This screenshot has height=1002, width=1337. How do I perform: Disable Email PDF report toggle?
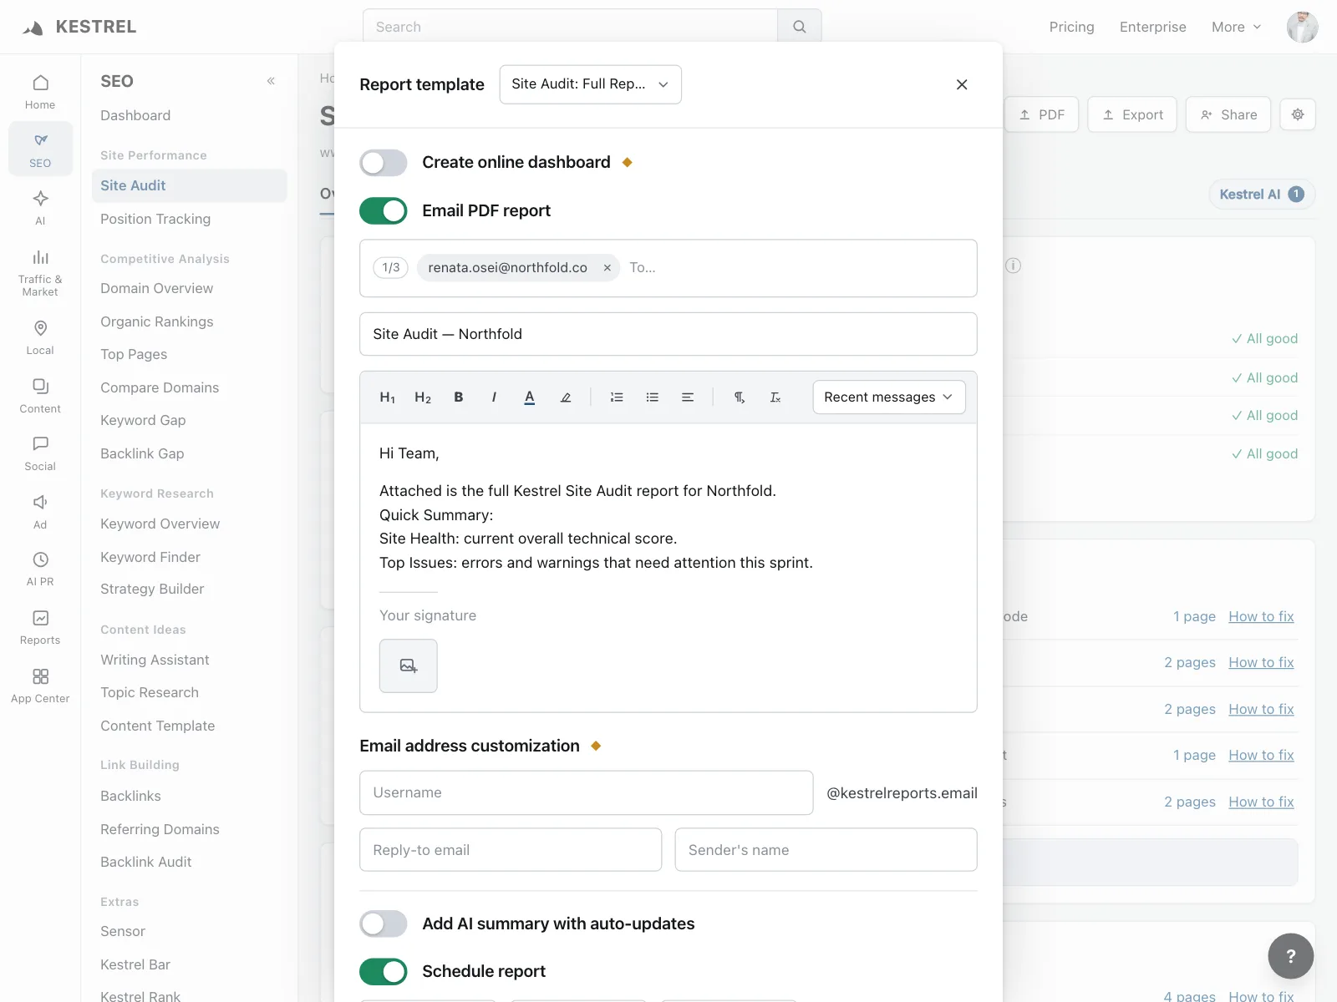click(384, 211)
